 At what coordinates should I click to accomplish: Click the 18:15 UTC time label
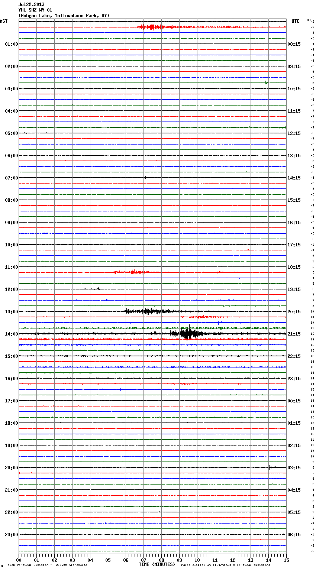(x=294, y=267)
